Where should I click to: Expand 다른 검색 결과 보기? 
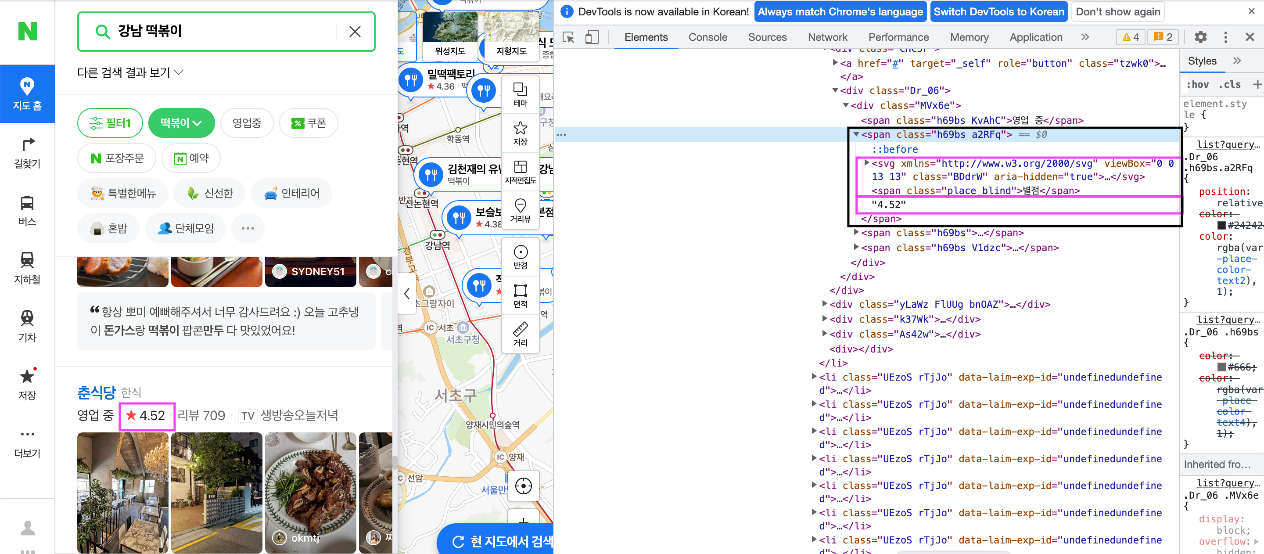click(x=130, y=72)
